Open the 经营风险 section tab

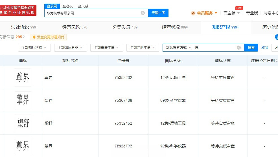(x=75, y=27)
